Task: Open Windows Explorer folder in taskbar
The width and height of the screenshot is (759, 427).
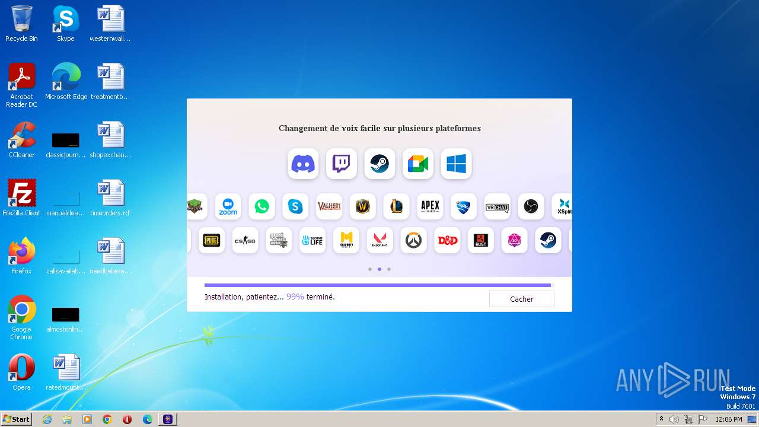Action: pos(67,419)
